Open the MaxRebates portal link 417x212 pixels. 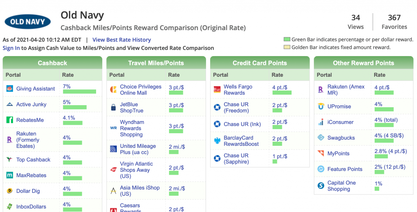point(31,175)
